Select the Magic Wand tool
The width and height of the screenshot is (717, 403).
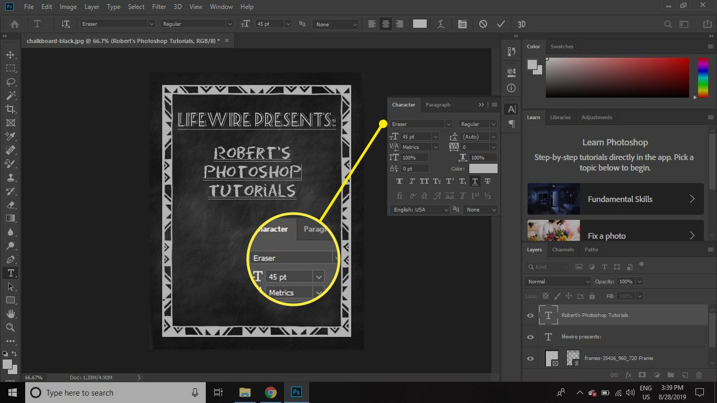[10, 96]
